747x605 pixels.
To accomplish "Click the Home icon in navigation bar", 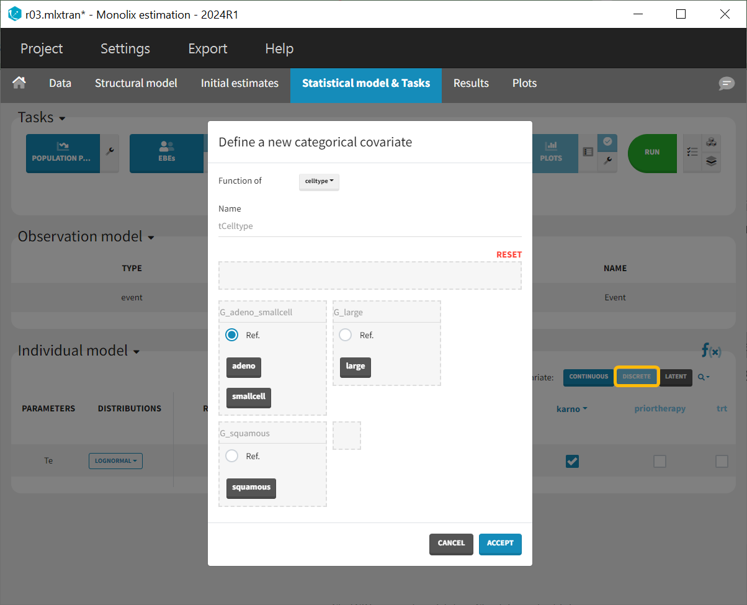I will tap(19, 83).
